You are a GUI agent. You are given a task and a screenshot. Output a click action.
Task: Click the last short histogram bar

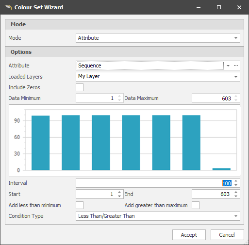pos(221,169)
